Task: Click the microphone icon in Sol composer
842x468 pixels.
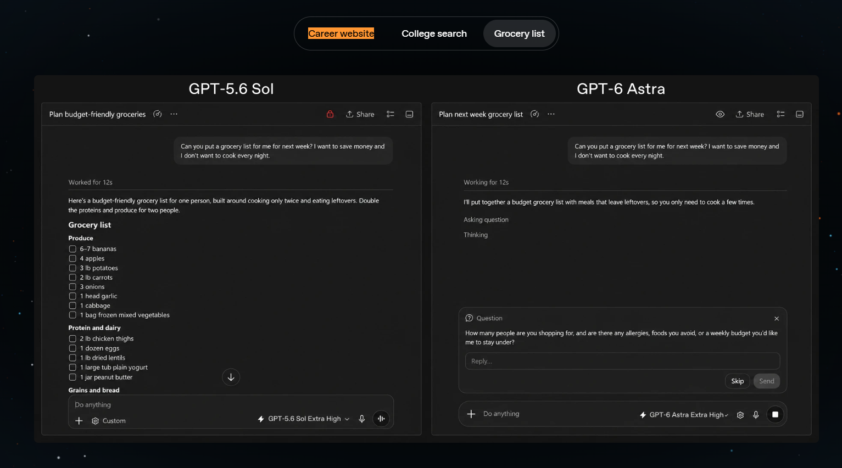Action: click(x=362, y=419)
